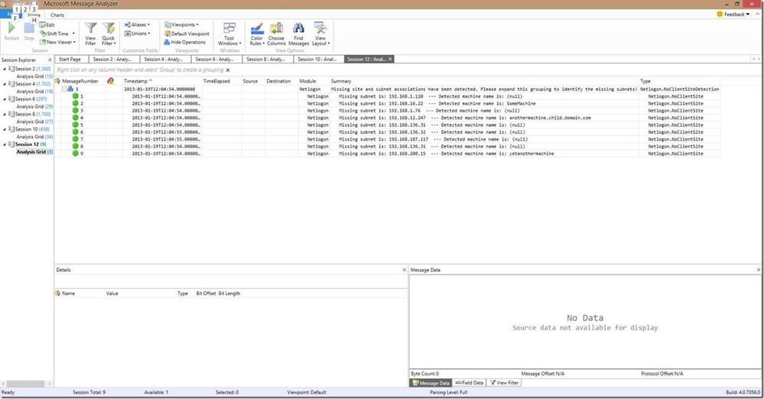Close the Session Explorer panel
The height and width of the screenshot is (399, 764).
pyautogui.click(x=50, y=60)
